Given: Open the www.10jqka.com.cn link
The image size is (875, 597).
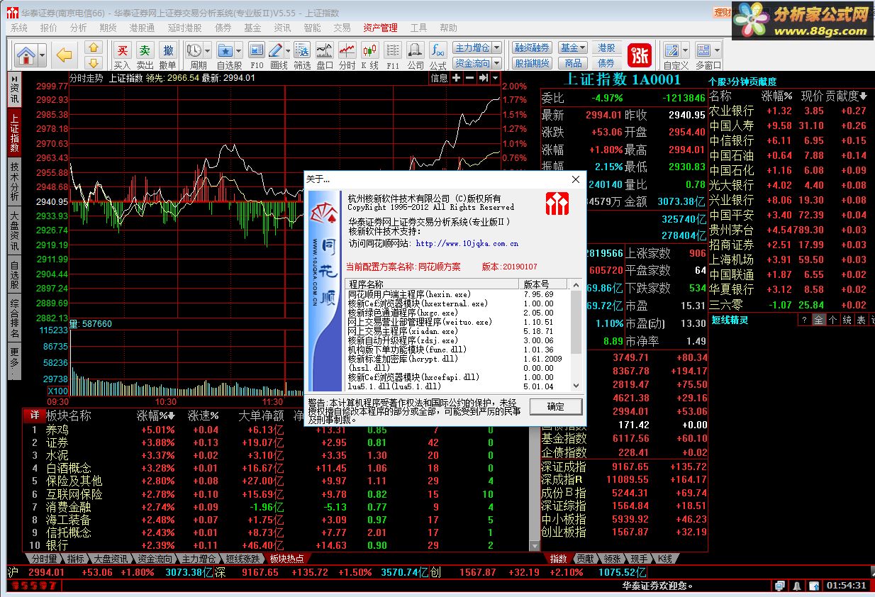Looking at the screenshot, I should [467, 244].
